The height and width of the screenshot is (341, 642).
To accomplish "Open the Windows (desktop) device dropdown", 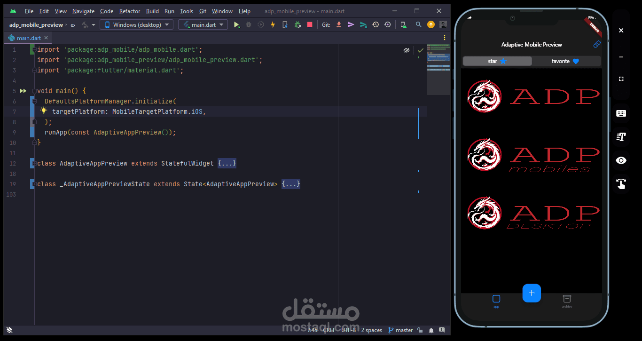I will click(x=136, y=24).
